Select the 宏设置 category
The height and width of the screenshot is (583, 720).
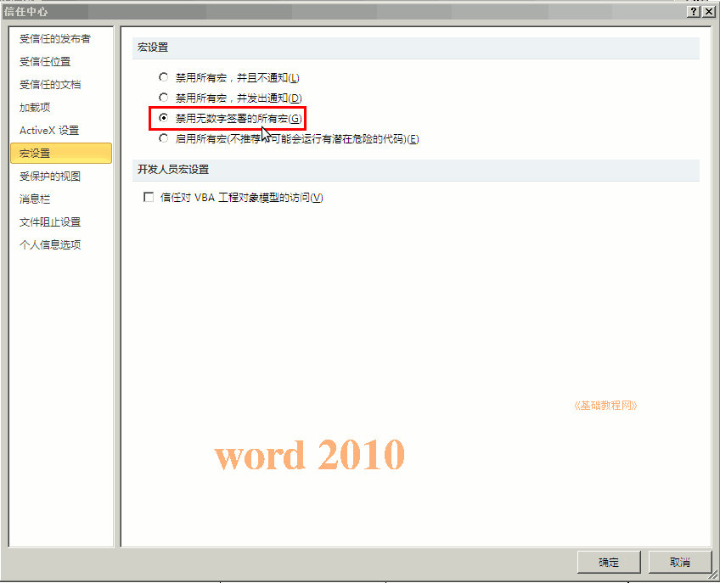(x=61, y=153)
